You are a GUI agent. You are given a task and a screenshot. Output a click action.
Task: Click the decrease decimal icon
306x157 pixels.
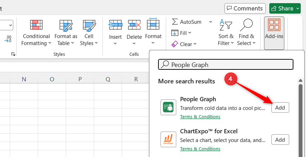pyautogui.click(x=8, y=39)
